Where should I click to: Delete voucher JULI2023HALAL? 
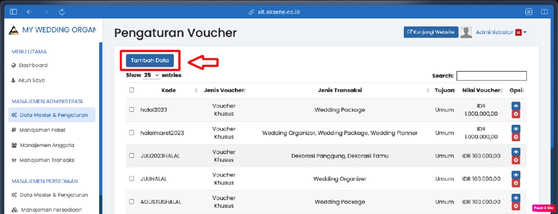pos(515,160)
